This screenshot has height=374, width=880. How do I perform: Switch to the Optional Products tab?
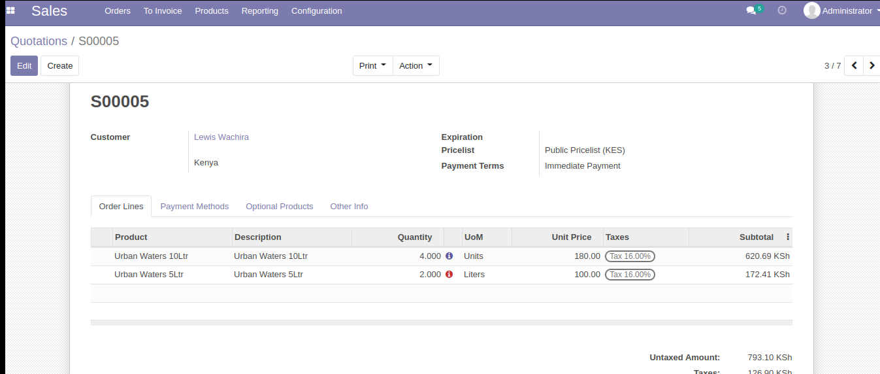click(279, 207)
